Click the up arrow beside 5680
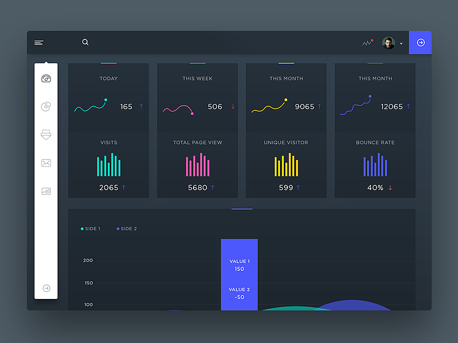Screen dimensions: 458x343 pyautogui.click(x=212, y=188)
